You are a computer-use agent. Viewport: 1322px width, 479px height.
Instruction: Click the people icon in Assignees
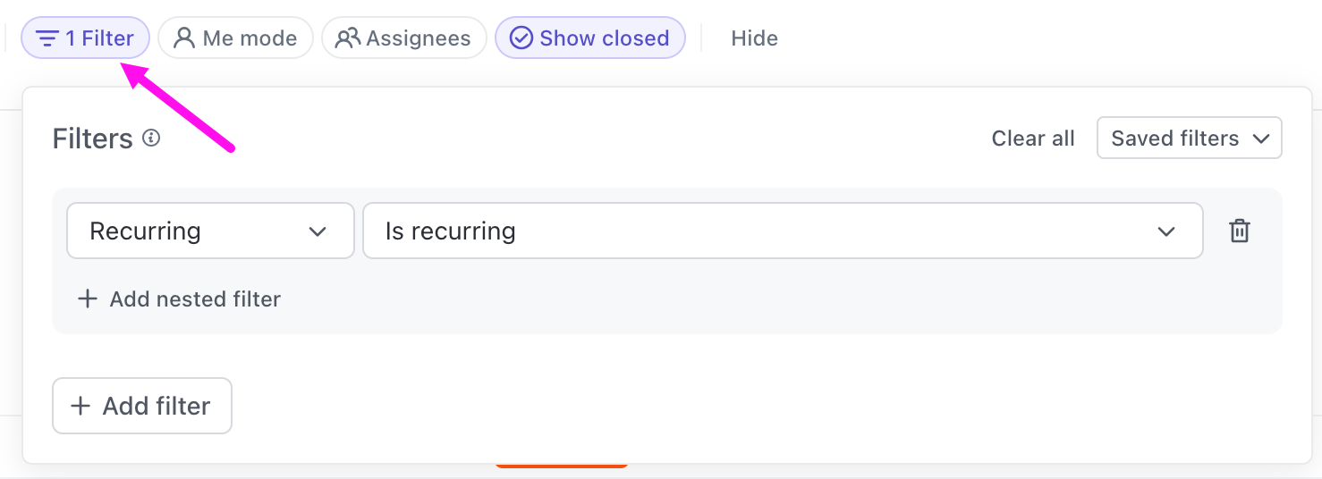click(347, 38)
